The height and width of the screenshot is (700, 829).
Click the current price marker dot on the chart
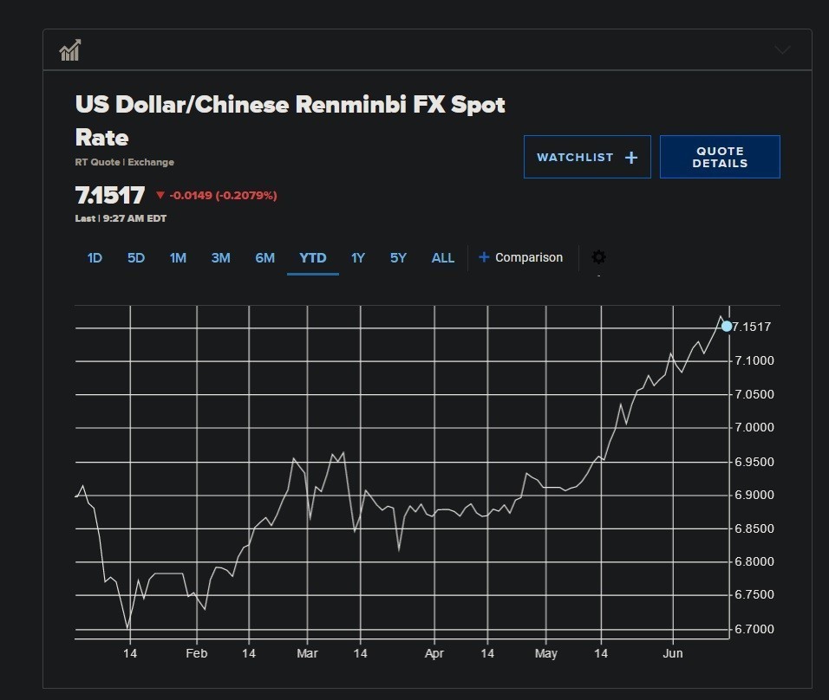click(x=727, y=327)
